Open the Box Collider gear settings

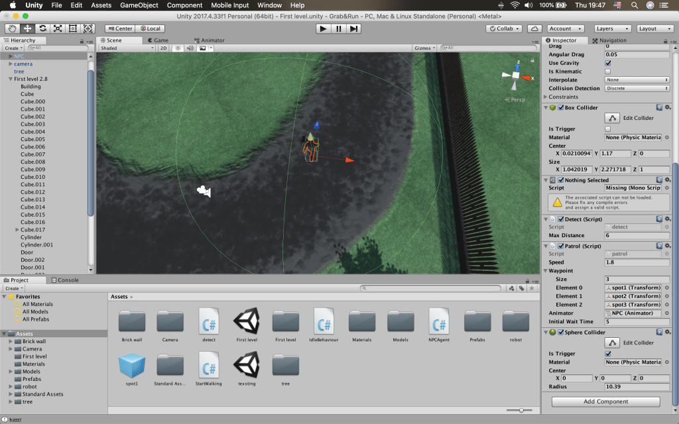[x=668, y=107]
